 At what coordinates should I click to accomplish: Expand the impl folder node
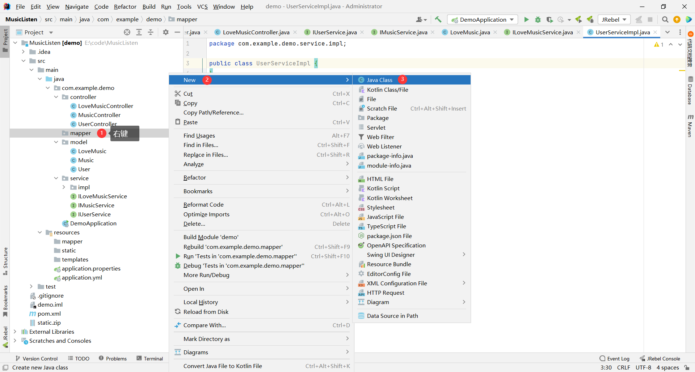point(64,187)
